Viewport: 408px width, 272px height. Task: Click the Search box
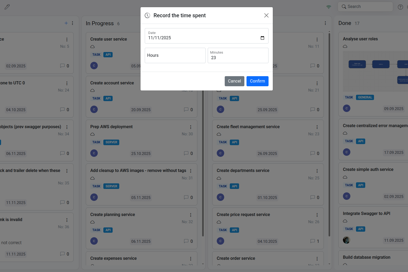[365, 7]
